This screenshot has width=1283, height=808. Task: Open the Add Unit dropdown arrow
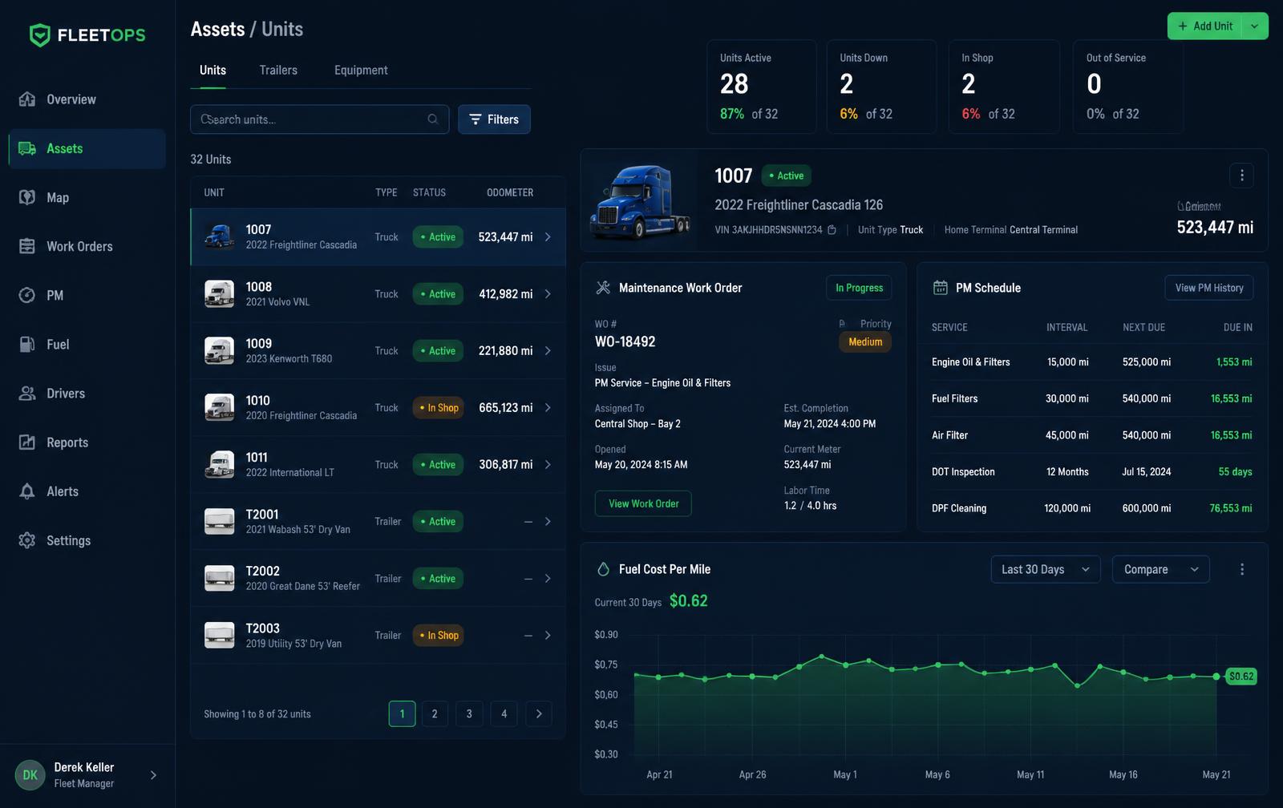[1255, 26]
